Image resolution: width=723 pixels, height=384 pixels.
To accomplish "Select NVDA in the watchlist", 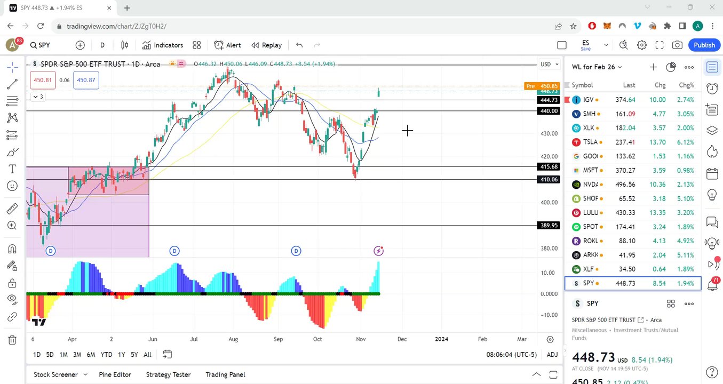I will click(x=633, y=185).
